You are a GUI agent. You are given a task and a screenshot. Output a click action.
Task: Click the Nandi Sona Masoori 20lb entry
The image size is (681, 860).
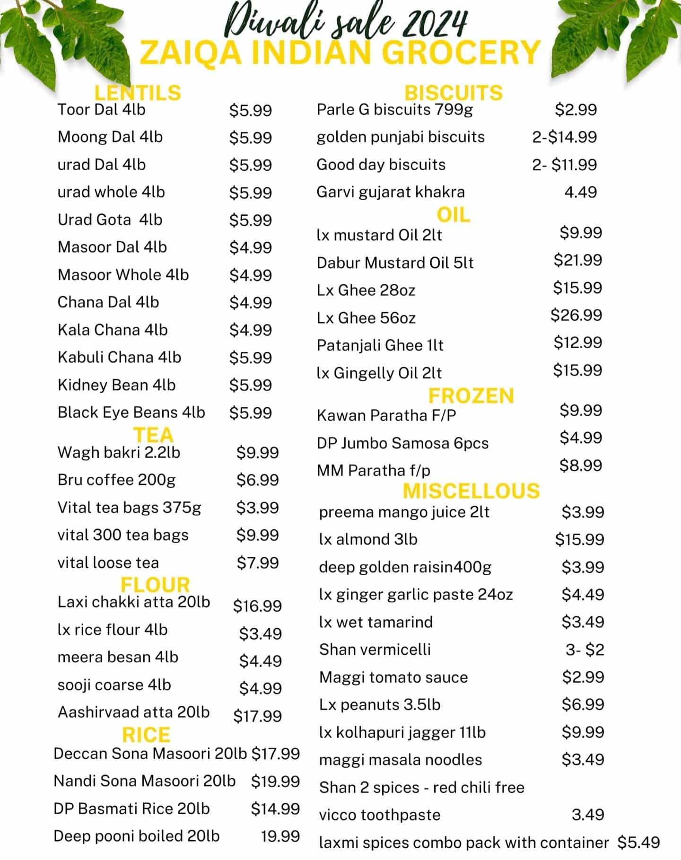pyautogui.click(x=144, y=781)
